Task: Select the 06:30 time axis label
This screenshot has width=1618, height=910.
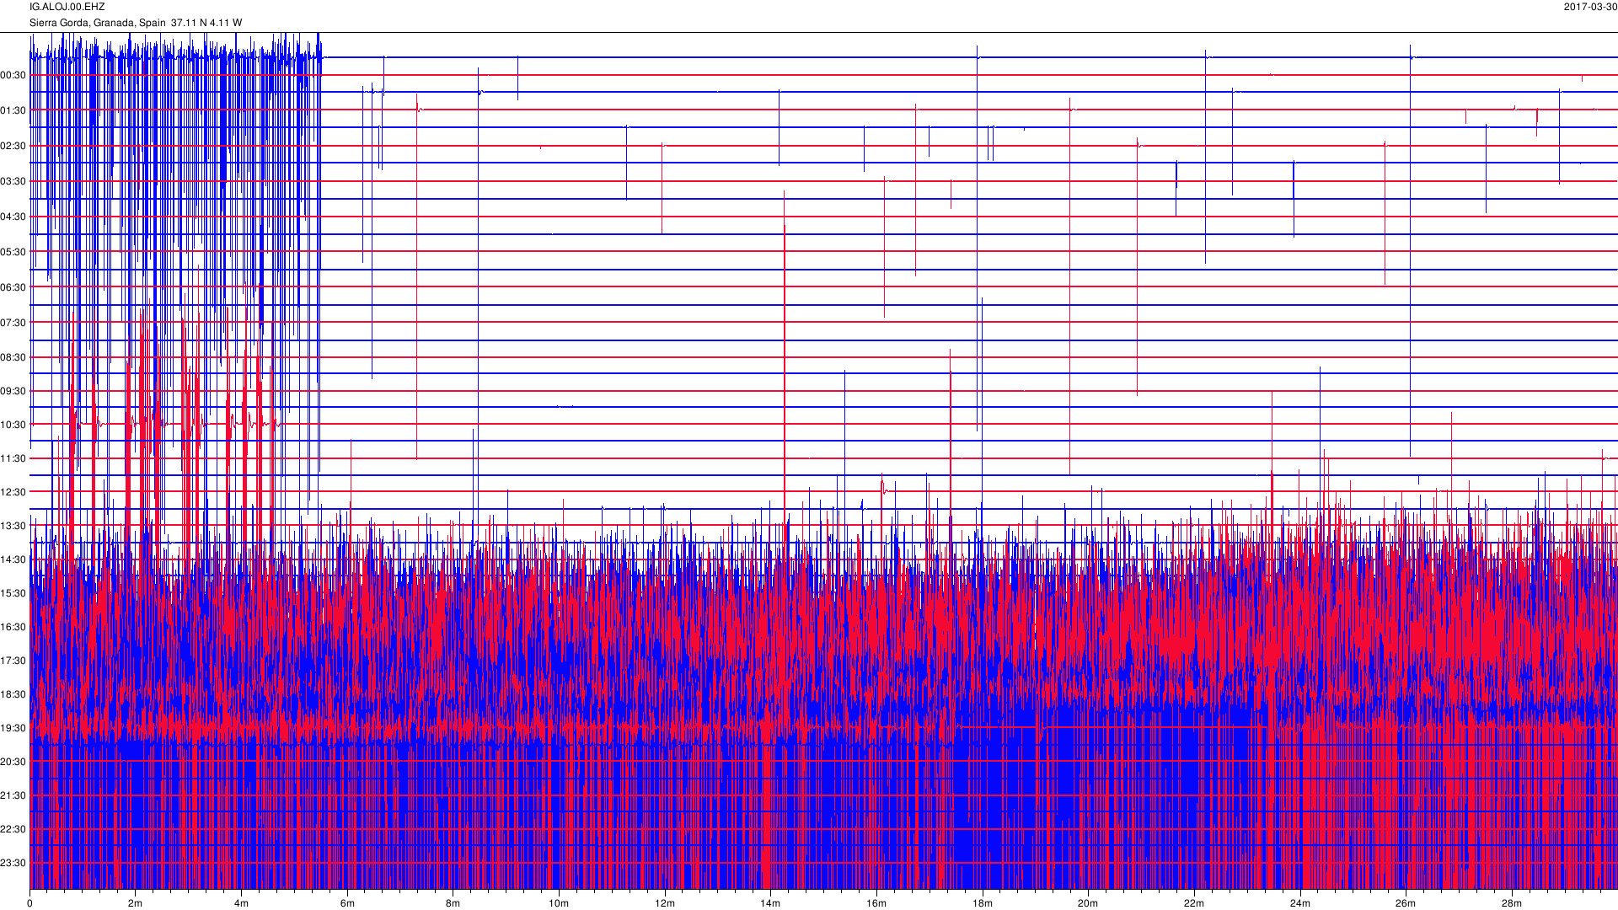Action: click(x=13, y=287)
